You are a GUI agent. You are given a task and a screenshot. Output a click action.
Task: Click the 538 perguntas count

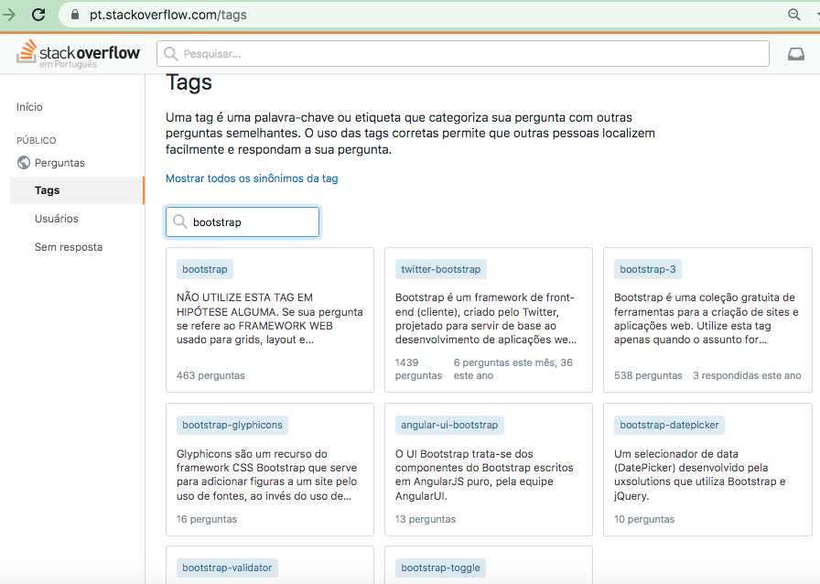(648, 375)
